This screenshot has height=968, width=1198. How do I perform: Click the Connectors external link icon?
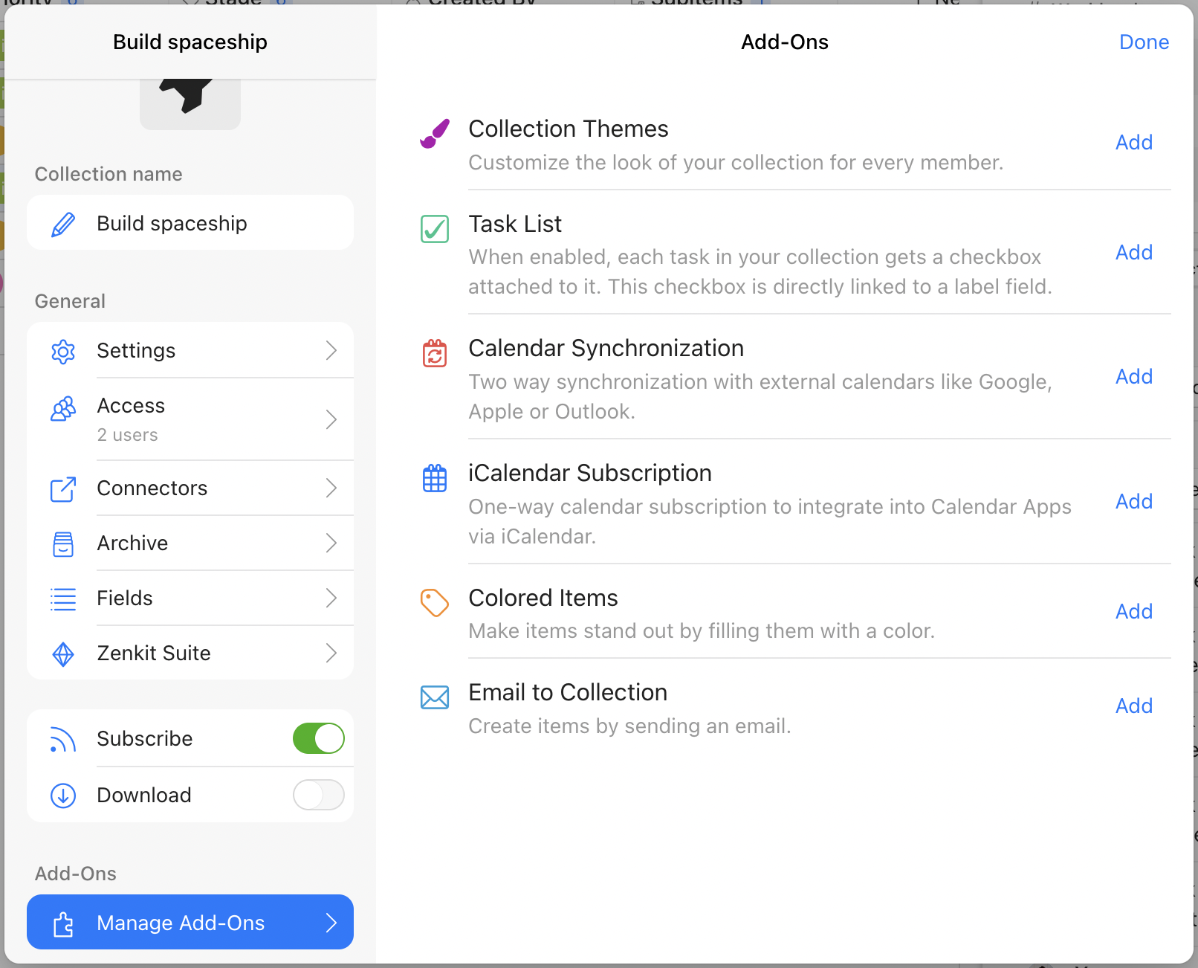pyautogui.click(x=63, y=488)
